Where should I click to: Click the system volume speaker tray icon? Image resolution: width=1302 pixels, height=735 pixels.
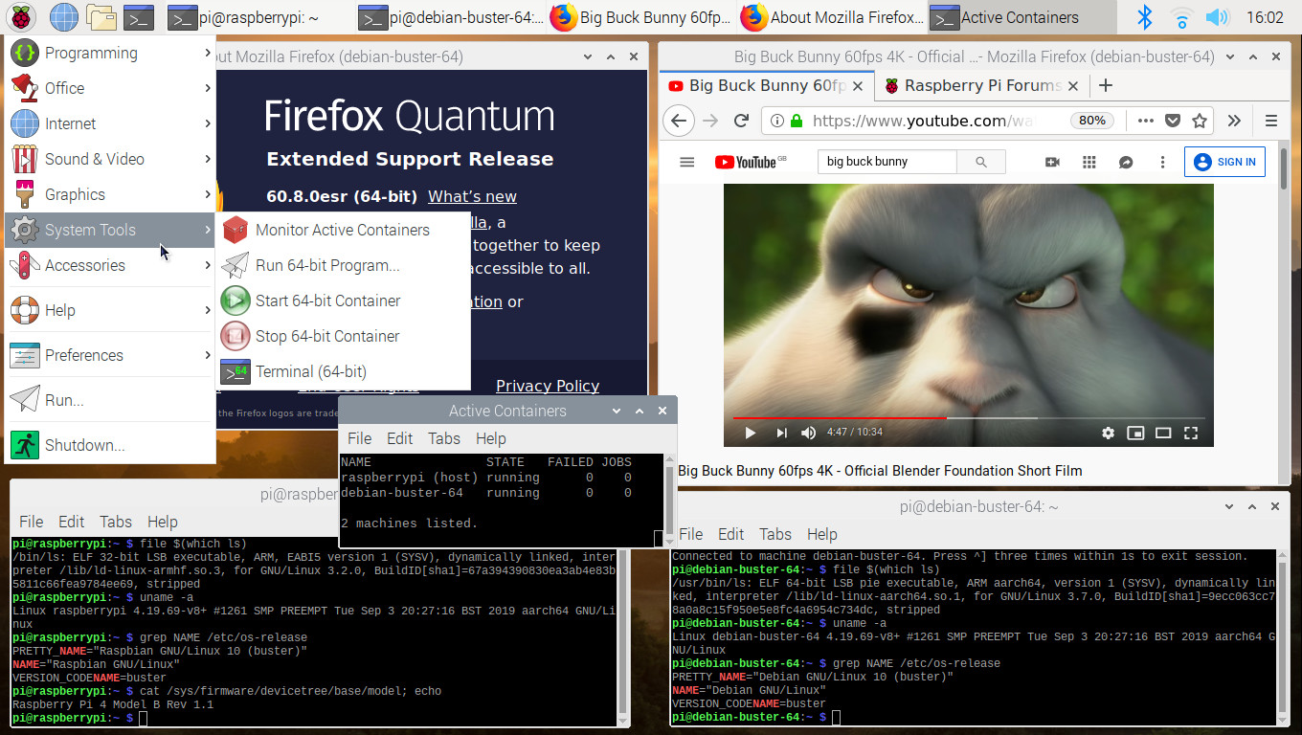[x=1217, y=17]
